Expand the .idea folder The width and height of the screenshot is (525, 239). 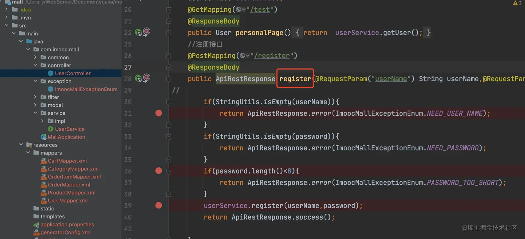(7, 10)
